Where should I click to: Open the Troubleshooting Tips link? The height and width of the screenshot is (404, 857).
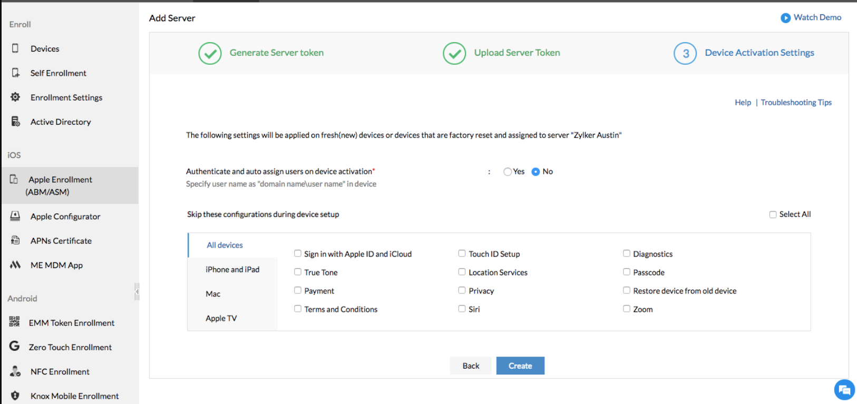tap(796, 103)
